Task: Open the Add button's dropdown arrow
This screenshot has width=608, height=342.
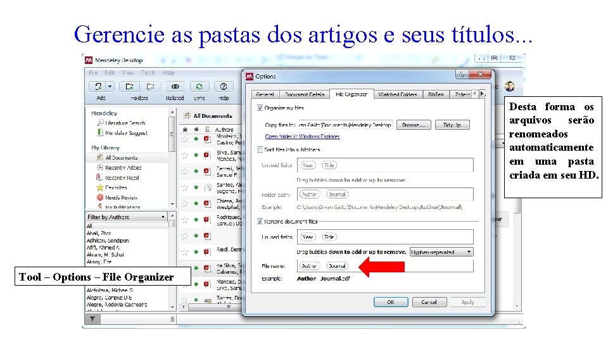Action: (x=110, y=87)
